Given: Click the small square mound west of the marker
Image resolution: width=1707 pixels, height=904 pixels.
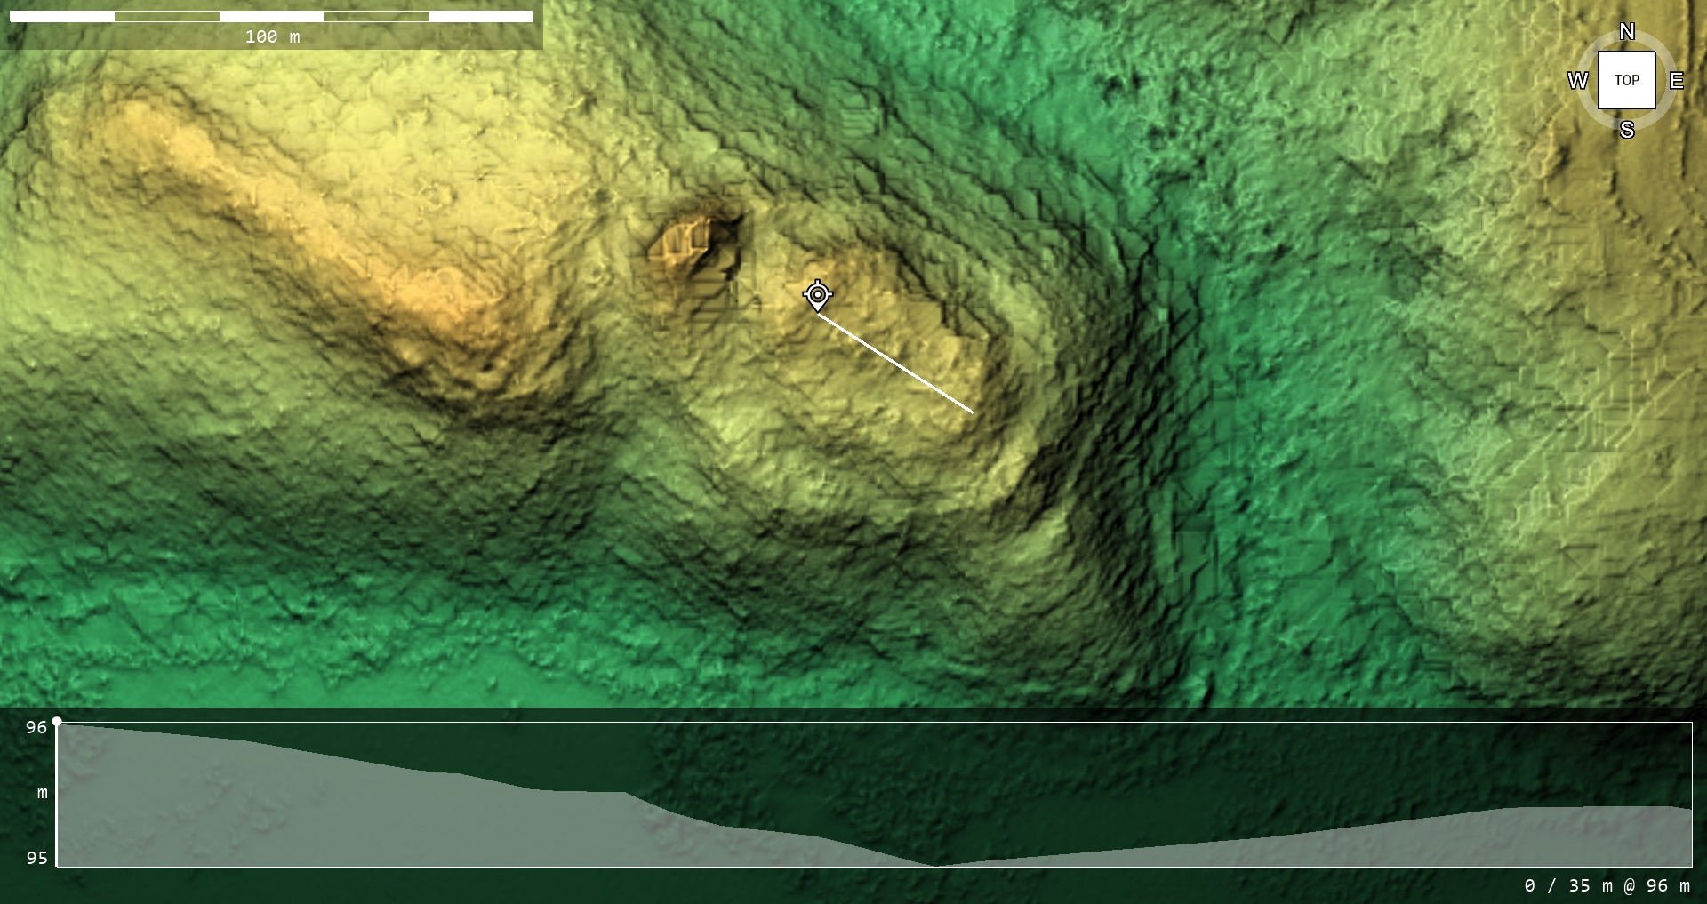Looking at the screenshot, I should tap(685, 243).
